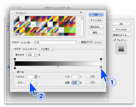Pick the light green preset in bottom row
Viewport: 136px width, 107px height.
[50, 34]
